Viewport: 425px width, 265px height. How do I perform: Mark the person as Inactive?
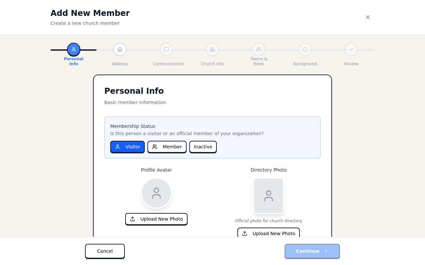coord(203,147)
